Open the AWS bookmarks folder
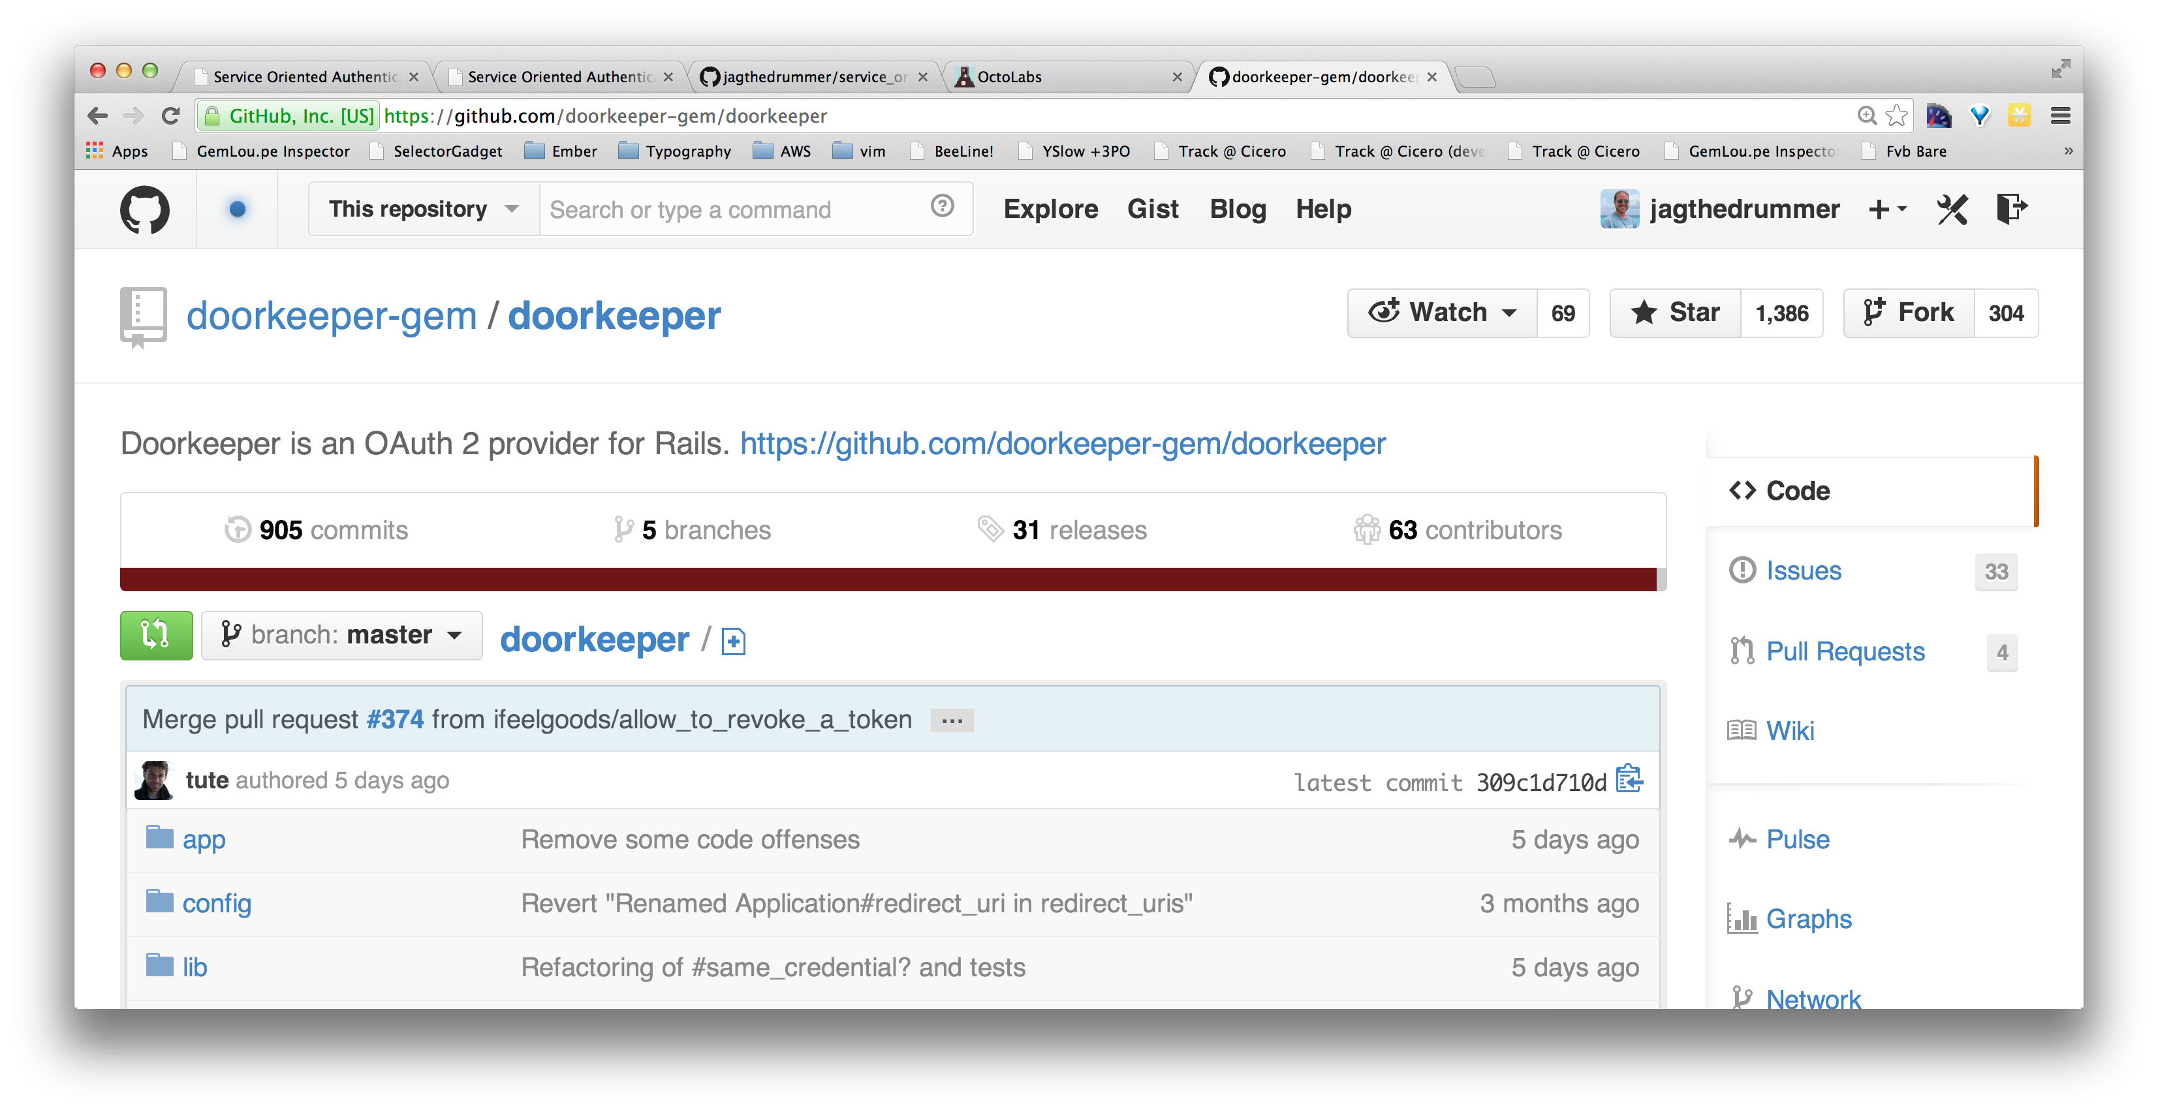 [x=781, y=151]
